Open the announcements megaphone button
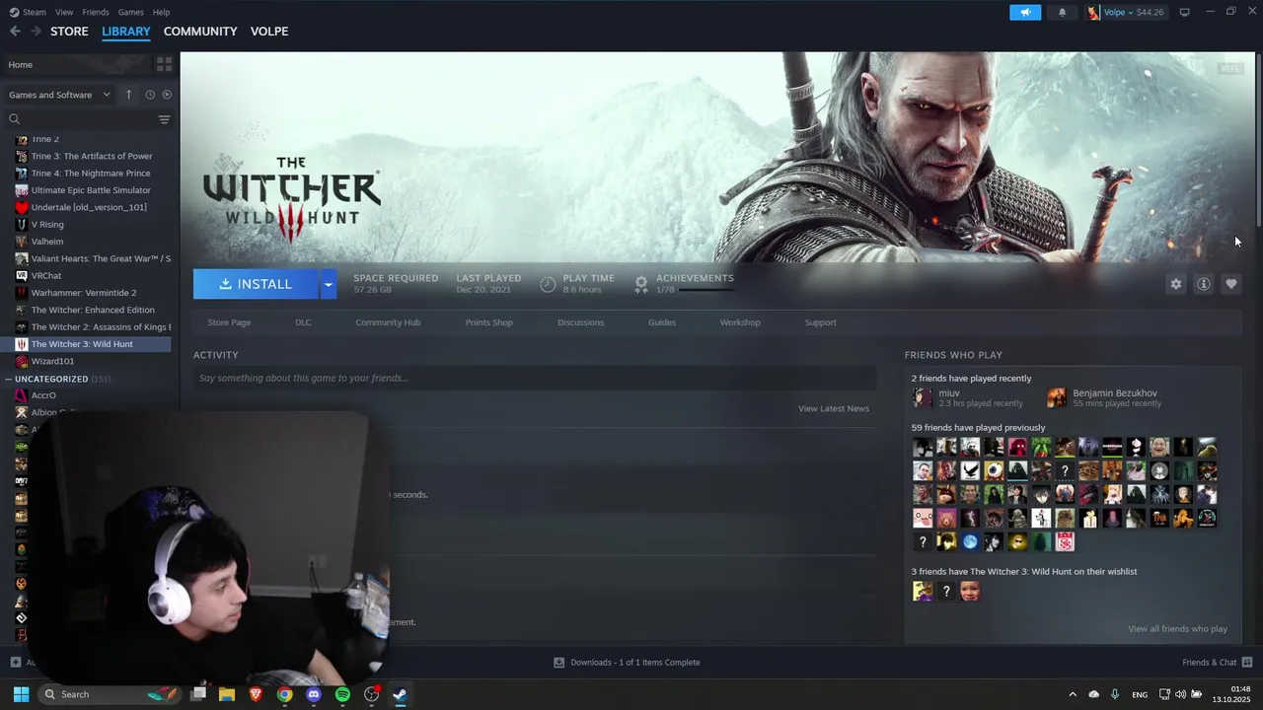The width and height of the screenshot is (1263, 710). click(1025, 12)
